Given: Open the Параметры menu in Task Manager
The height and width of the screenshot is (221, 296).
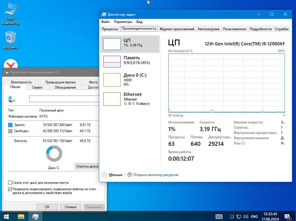Looking at the screenshot, I should click(123, 22).
